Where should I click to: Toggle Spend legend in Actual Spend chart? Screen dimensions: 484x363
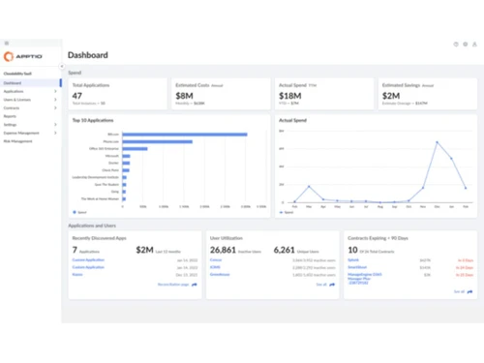287,212
